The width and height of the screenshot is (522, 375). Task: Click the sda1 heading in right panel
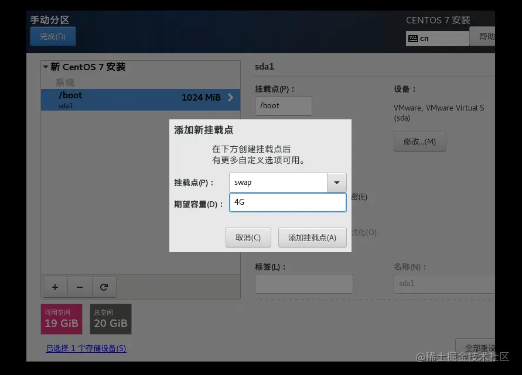pyautogui.click(x=264, y=67)
